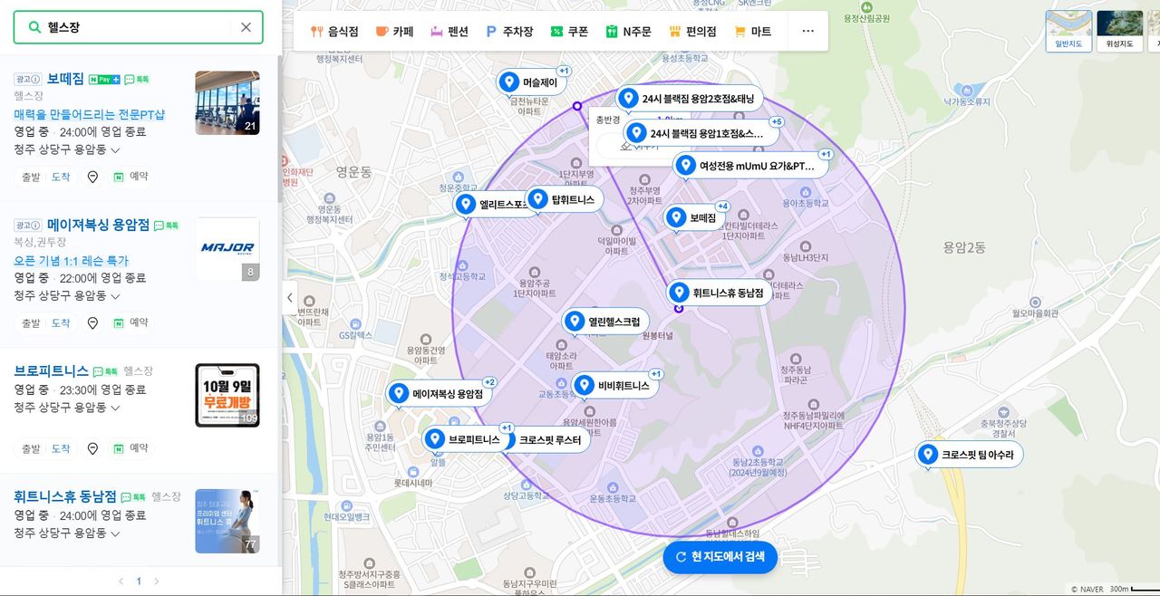
Task: Open more categories via the ellipsis button
Action: (x=808, y=31)
